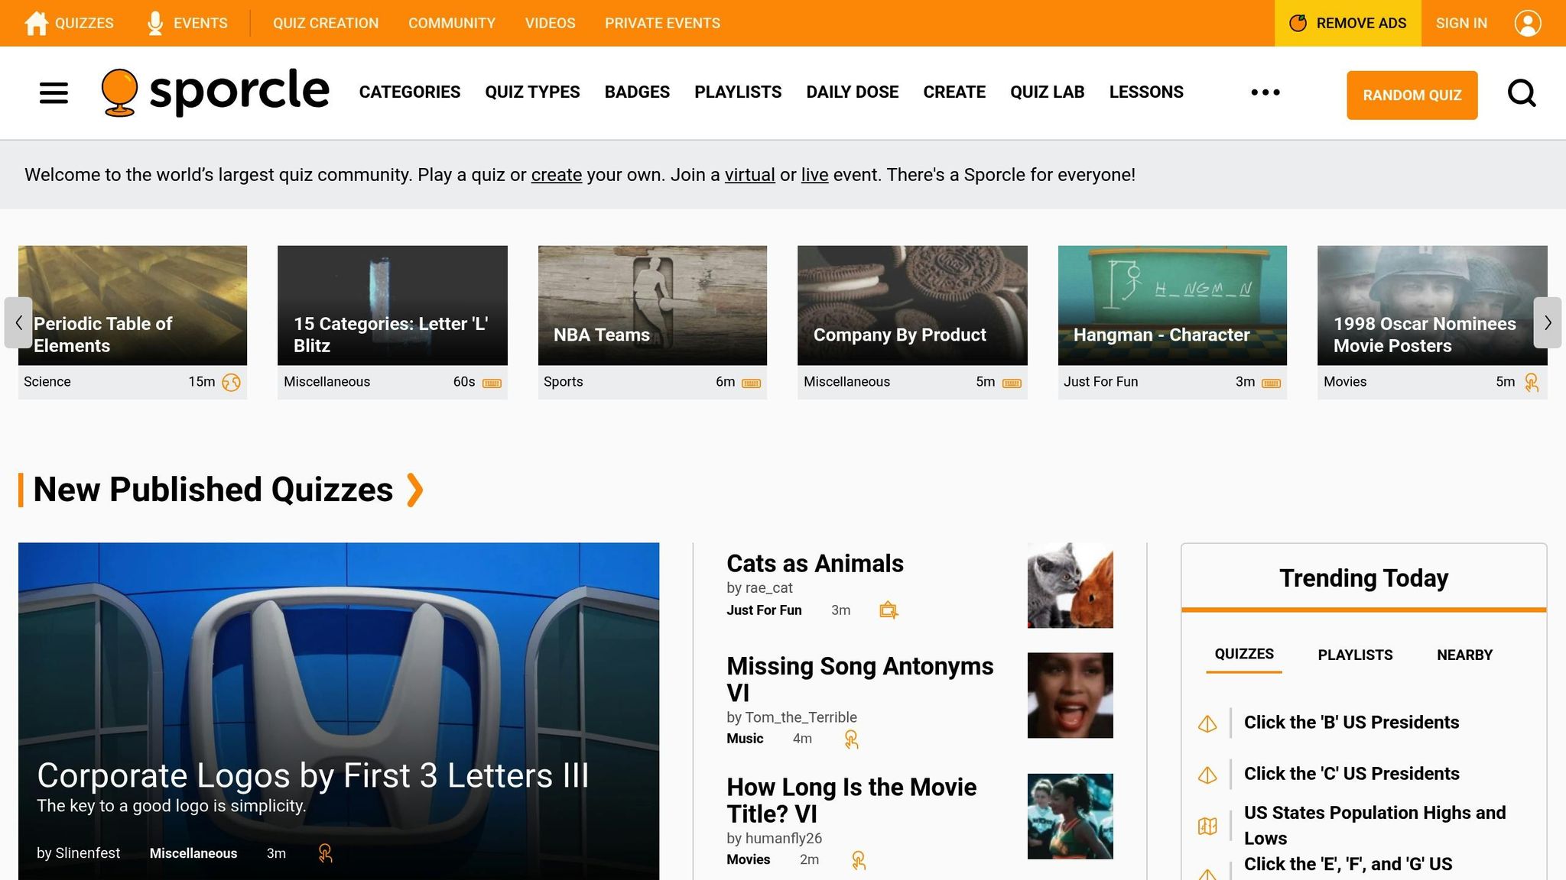Open Corporate Logos by First 3 Letters III
The height and width of the screenshot is (880, 1566).
tap(313, 775)
